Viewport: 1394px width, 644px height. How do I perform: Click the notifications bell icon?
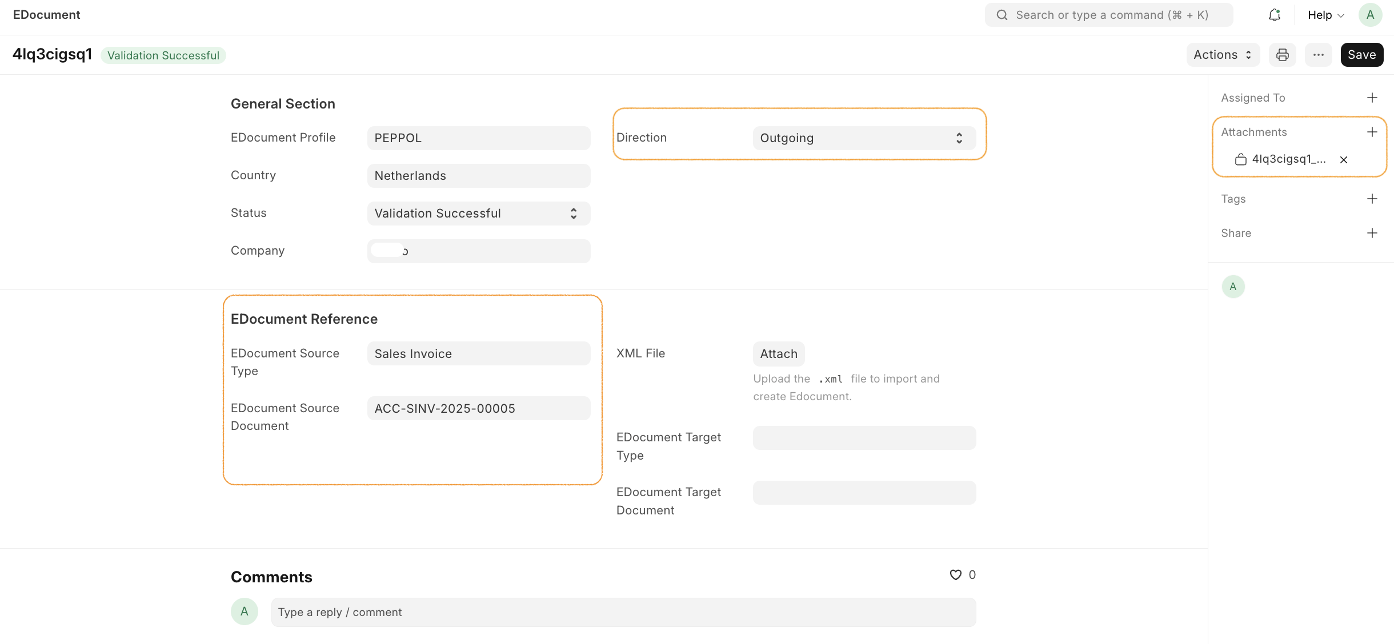[1274, 15]
